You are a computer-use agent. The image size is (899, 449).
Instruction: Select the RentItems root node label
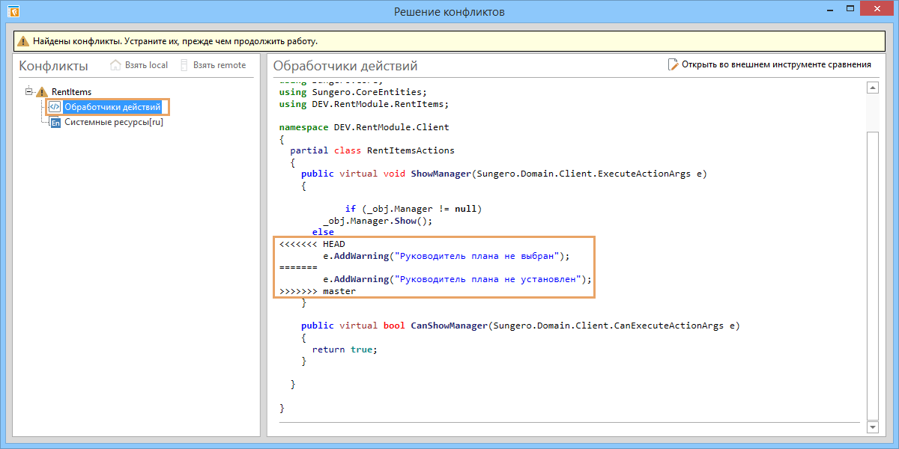point(71,92)
